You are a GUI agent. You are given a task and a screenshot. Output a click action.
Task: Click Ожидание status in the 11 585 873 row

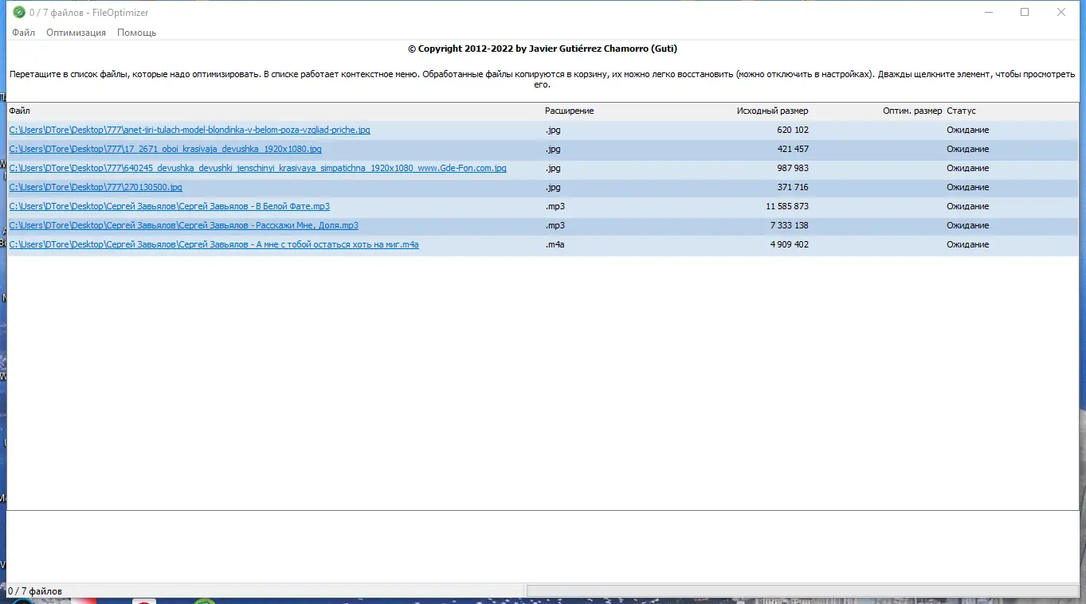point(968,206)
